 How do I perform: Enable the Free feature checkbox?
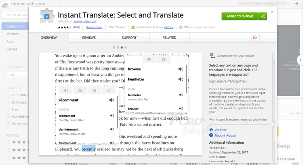[8, 109]
